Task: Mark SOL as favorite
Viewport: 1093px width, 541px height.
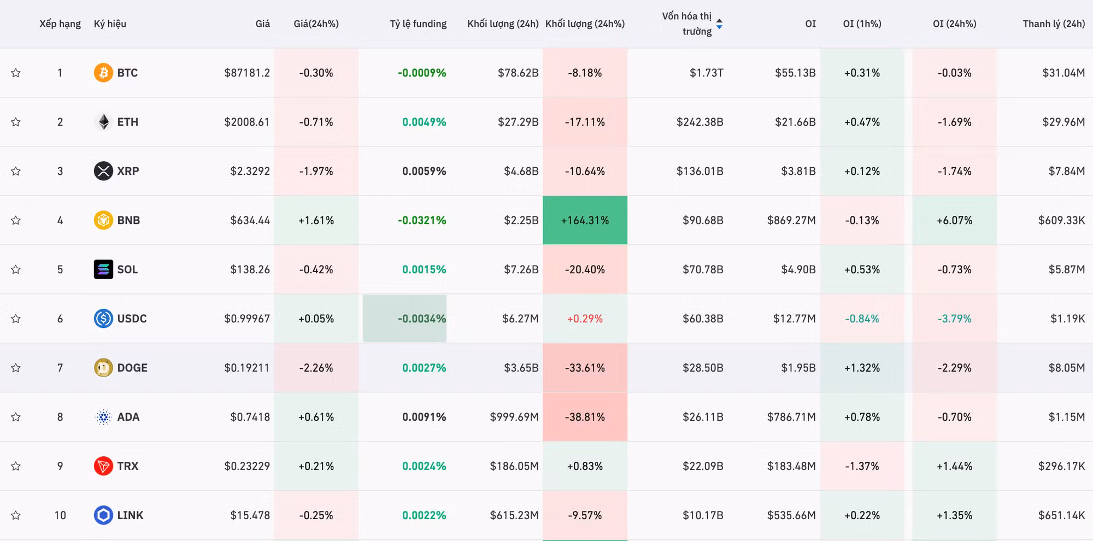Action: 16,269
